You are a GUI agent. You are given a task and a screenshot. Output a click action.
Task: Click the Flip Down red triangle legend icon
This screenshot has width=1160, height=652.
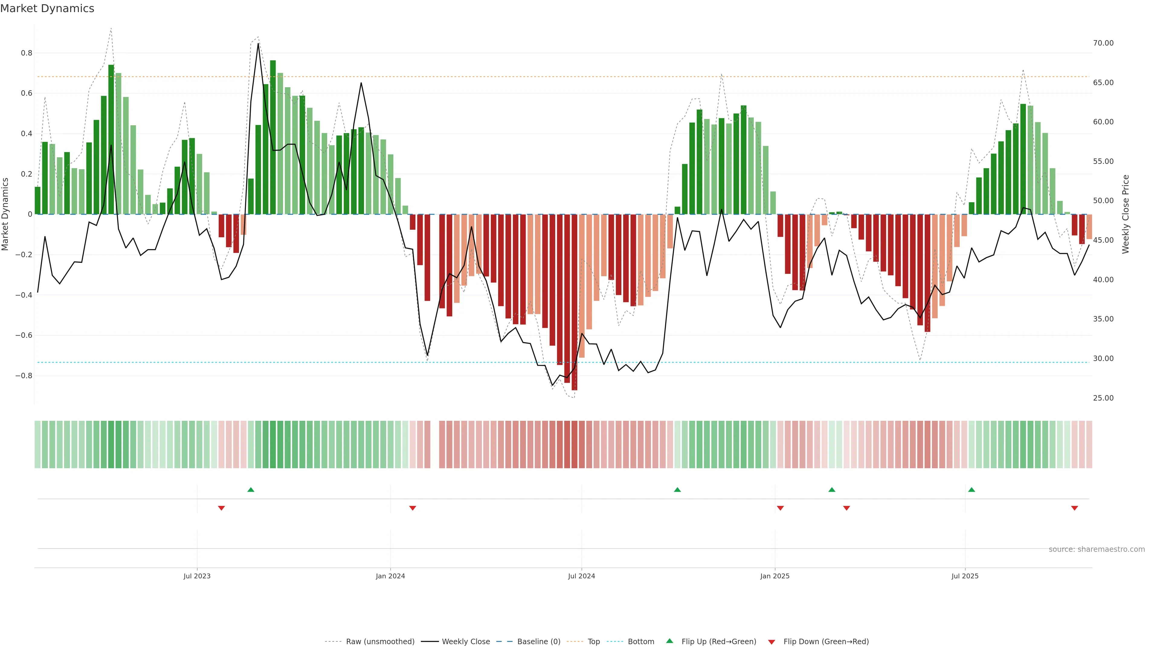click(772, 642)
